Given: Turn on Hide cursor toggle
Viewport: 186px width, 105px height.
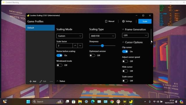Looking at the screenshot, I should pos(125,71).
